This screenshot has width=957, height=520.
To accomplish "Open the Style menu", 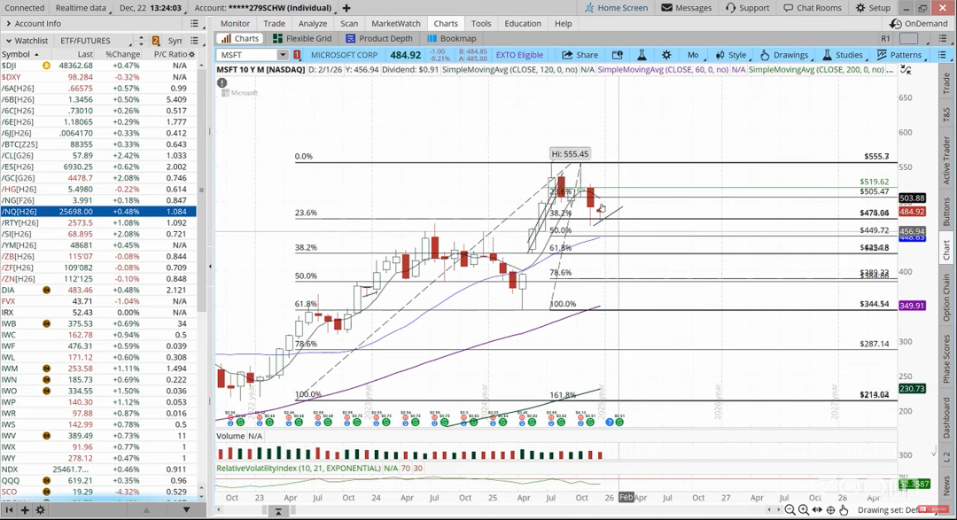I will pyautogui.click(x=730, y=55).
